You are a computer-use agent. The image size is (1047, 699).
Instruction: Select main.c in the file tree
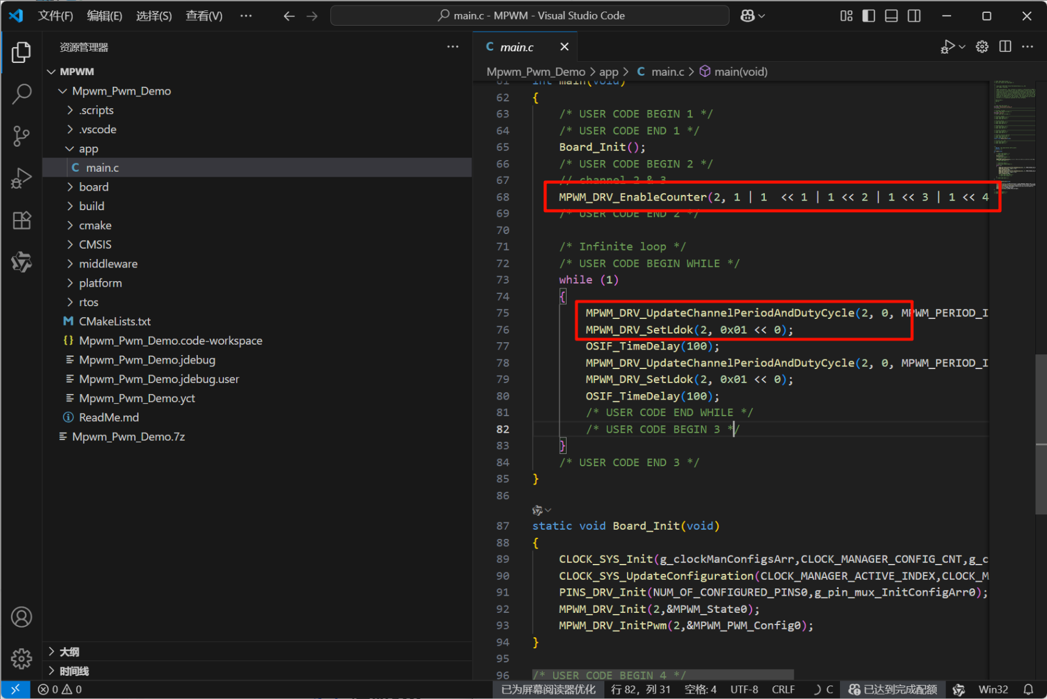coord(257,167)
